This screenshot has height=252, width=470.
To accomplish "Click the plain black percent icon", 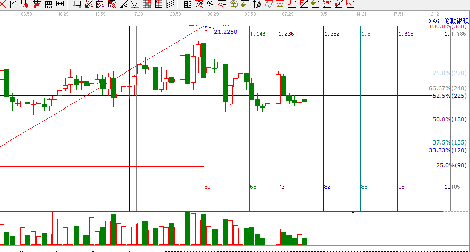I will click(210, 4).
